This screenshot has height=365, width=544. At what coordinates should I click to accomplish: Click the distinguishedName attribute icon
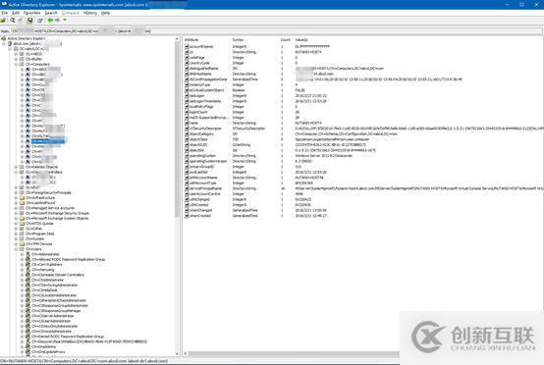tap(187, 69)
